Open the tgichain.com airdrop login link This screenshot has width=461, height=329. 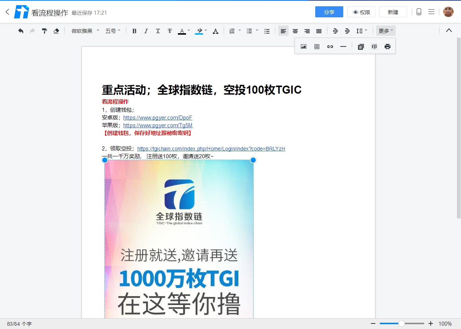point(211,149)
